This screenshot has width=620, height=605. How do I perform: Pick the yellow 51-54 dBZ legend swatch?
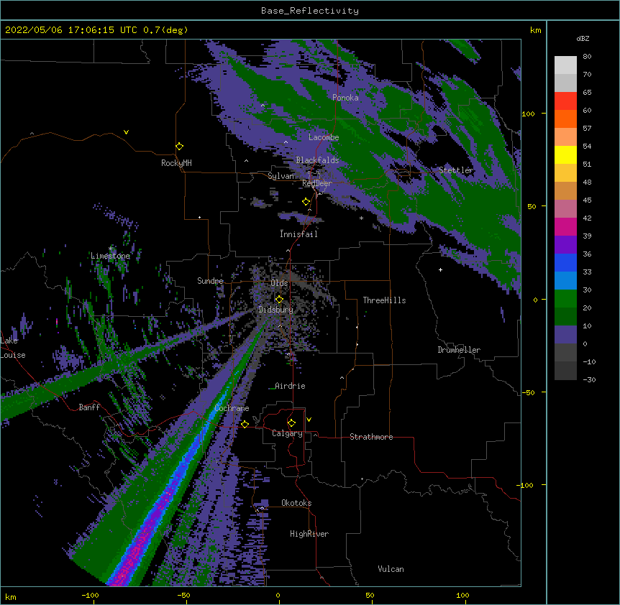tap(565, 154)
